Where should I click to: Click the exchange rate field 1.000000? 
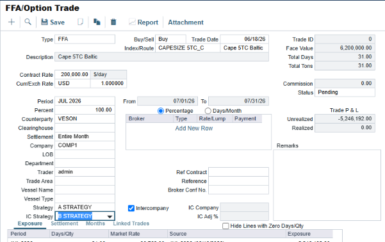[x=108, y=83]
